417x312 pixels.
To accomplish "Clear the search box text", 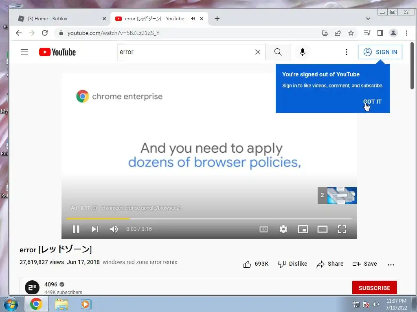I will pos(258,52).
